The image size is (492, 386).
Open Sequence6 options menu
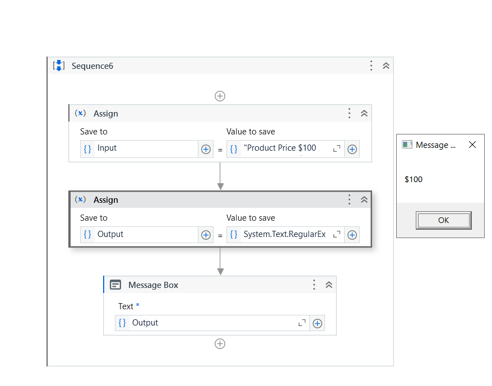point(371,66)
